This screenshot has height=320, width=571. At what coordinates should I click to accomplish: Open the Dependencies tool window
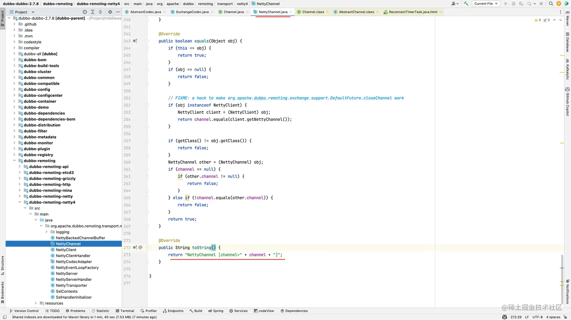coord(294,311)
